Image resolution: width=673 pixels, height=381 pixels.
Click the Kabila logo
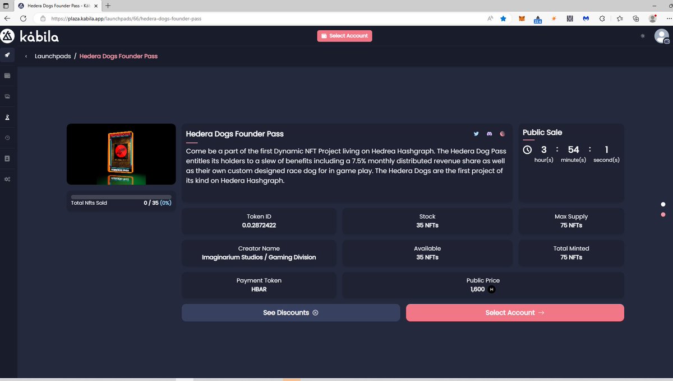(30, 36)
